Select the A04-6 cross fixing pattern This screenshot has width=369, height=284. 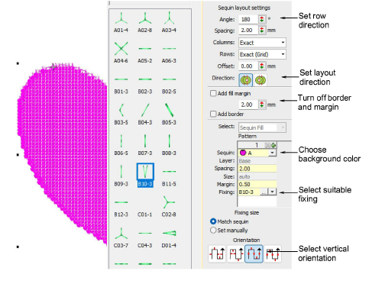pos(121,52)
